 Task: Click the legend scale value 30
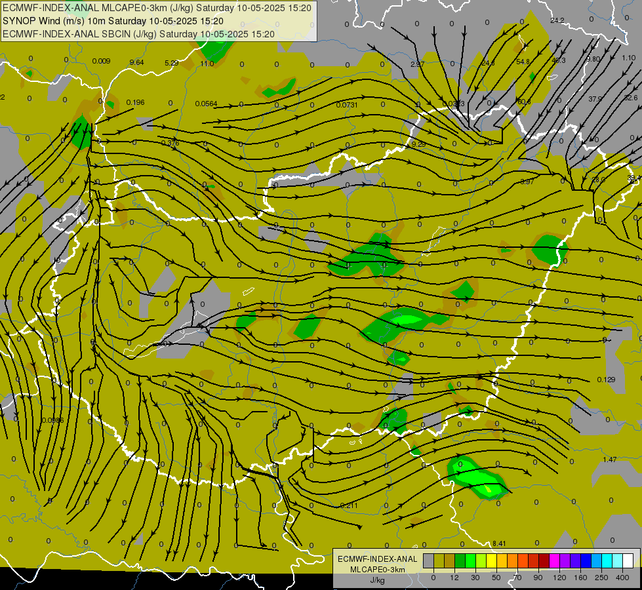(x=475, y=578)
